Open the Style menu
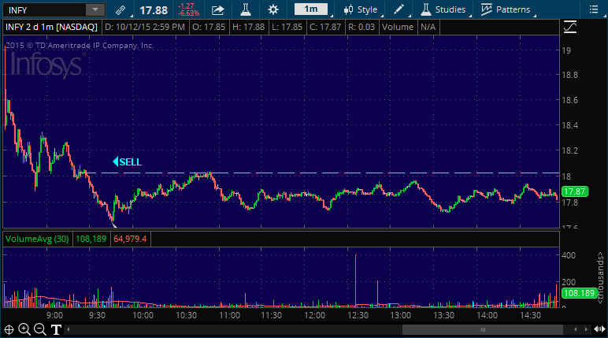 pos(361,9)
